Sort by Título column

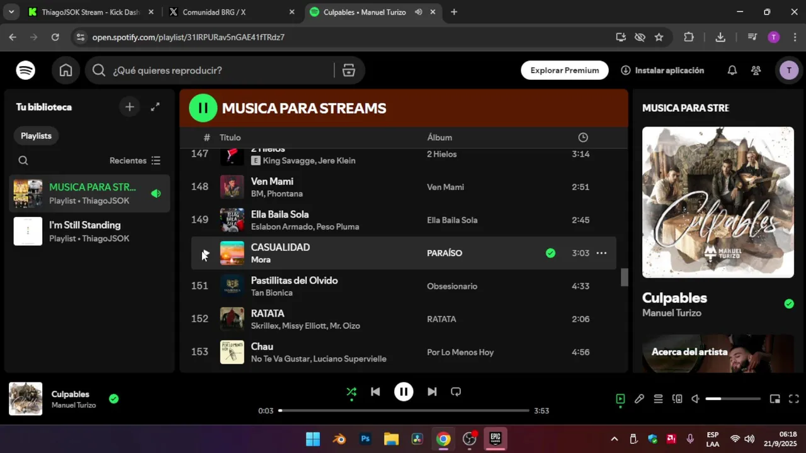(x=230, y=137)
